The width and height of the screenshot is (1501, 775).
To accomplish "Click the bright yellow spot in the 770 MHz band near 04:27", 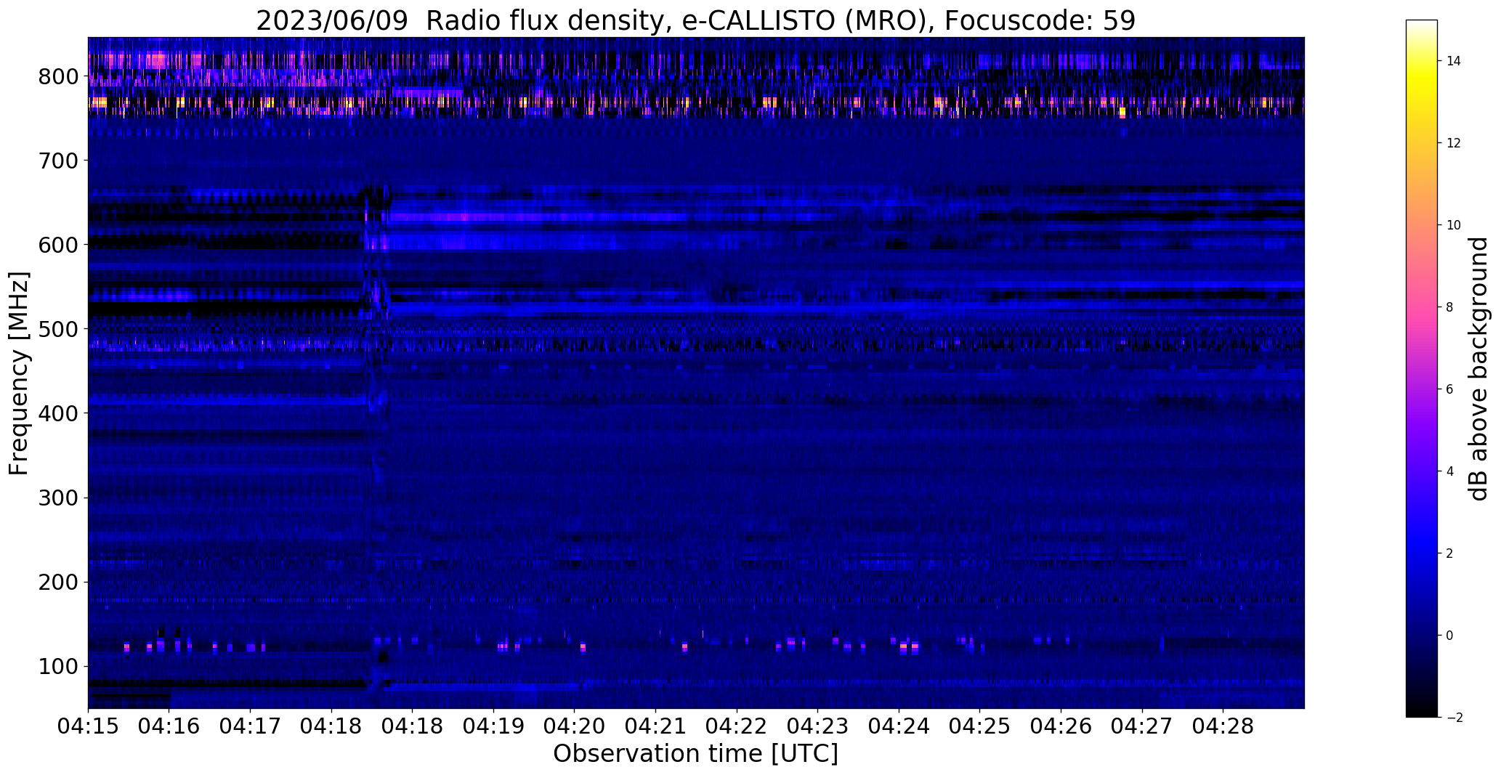I will (1122, 113).
